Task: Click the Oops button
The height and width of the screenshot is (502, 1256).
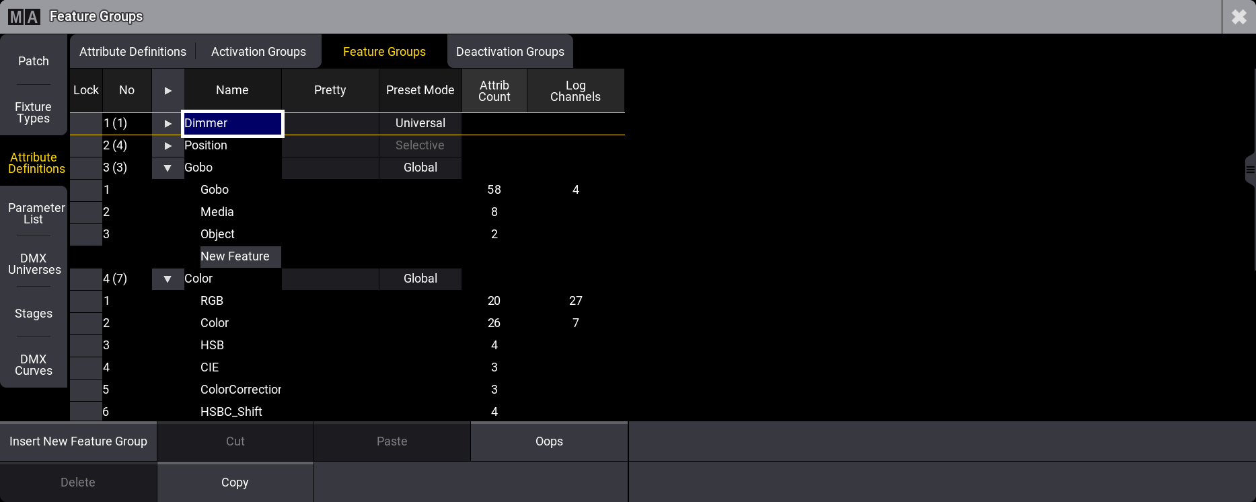Action: 549,441
